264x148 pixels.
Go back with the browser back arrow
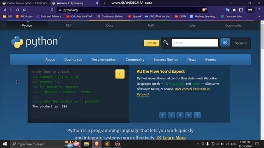tap(5, 10)
